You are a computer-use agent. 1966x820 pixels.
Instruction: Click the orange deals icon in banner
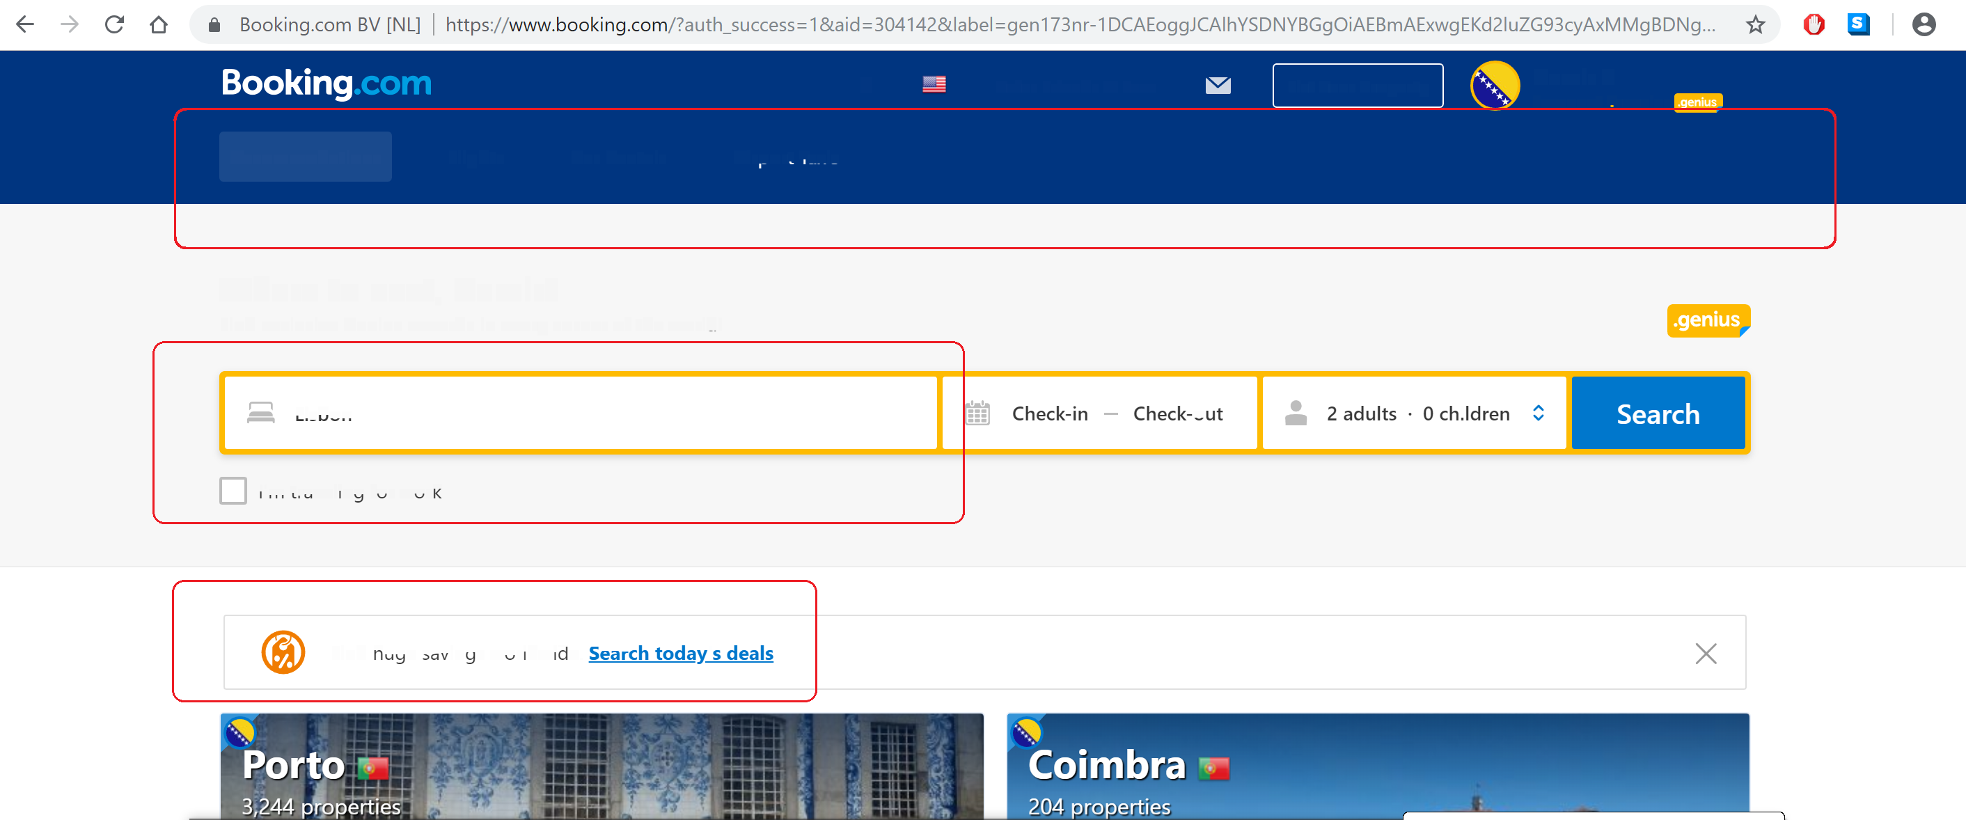283,652
